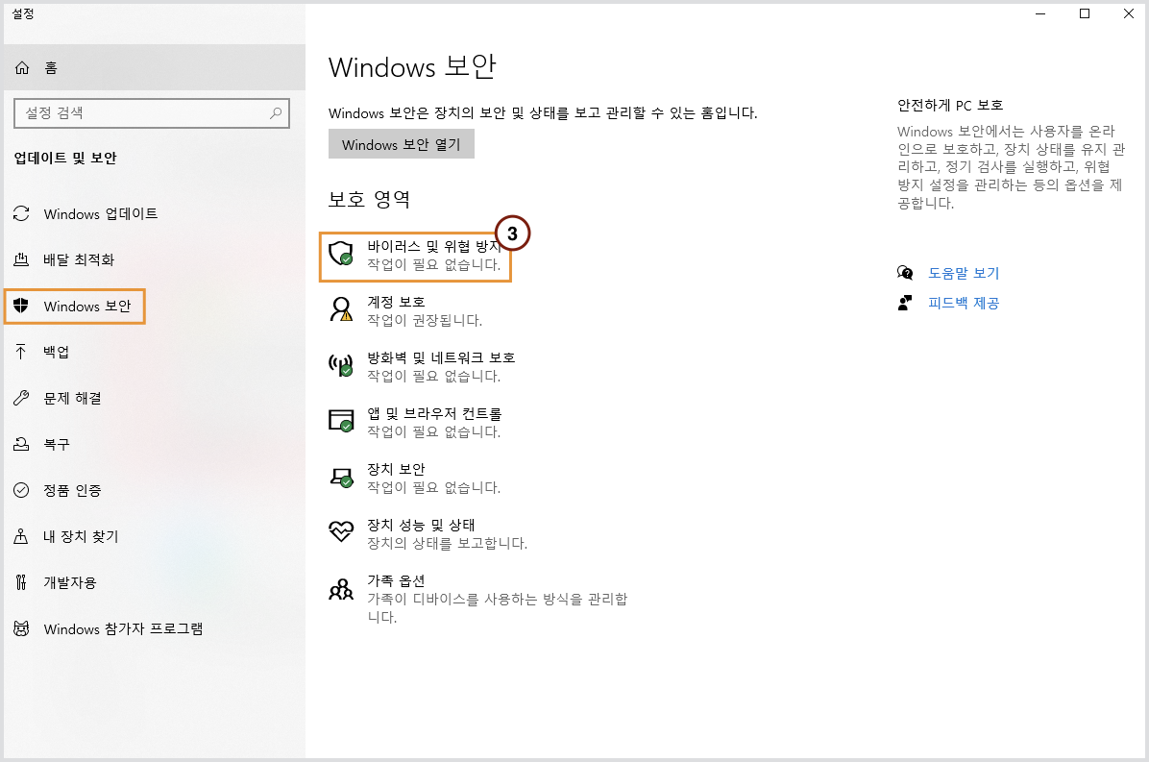The width and height of the screenshot is (1149, 762).
Task: Open 계정 보호 protection area
Action: pos(406,310)
